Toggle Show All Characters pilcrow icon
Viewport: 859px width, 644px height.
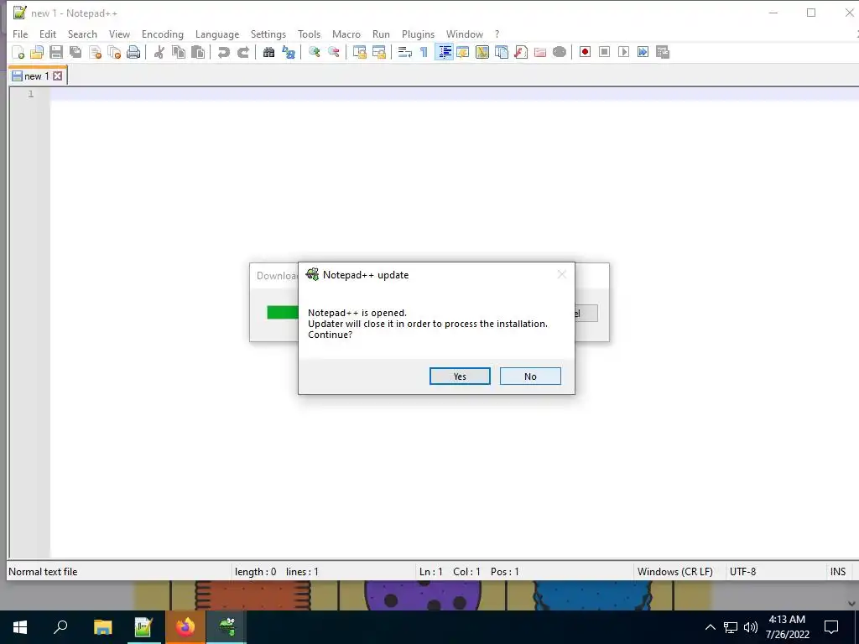pyautogui.click(x=424, y=52)
